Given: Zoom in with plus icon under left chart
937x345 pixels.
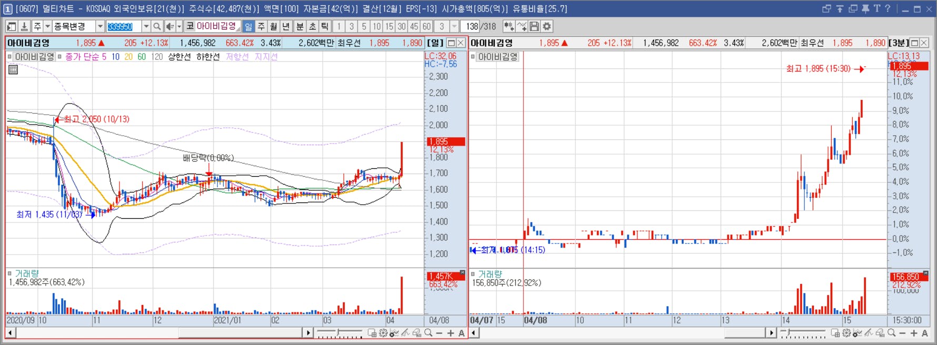Looking at the screenshot, I should click(451, 333).
